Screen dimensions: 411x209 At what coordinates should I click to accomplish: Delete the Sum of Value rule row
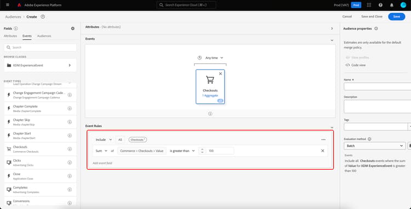(323, 150)
